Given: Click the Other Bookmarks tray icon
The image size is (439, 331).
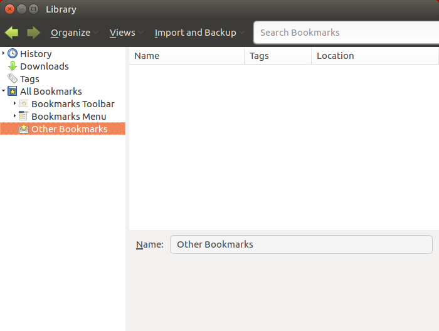Looking at the screenshot, I should pos(24,129).
